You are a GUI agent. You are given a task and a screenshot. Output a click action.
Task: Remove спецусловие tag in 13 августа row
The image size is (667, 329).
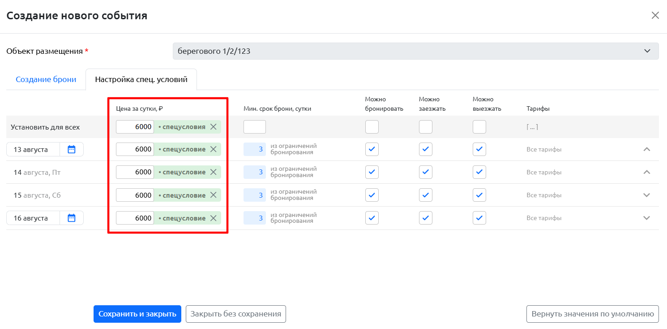(x=214, y=149)
